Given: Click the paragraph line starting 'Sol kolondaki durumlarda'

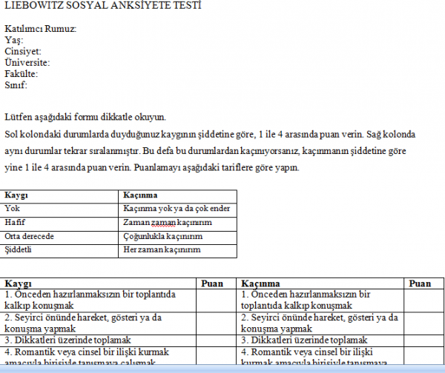Looking at the screenshot, I should [x=210, y=134].
